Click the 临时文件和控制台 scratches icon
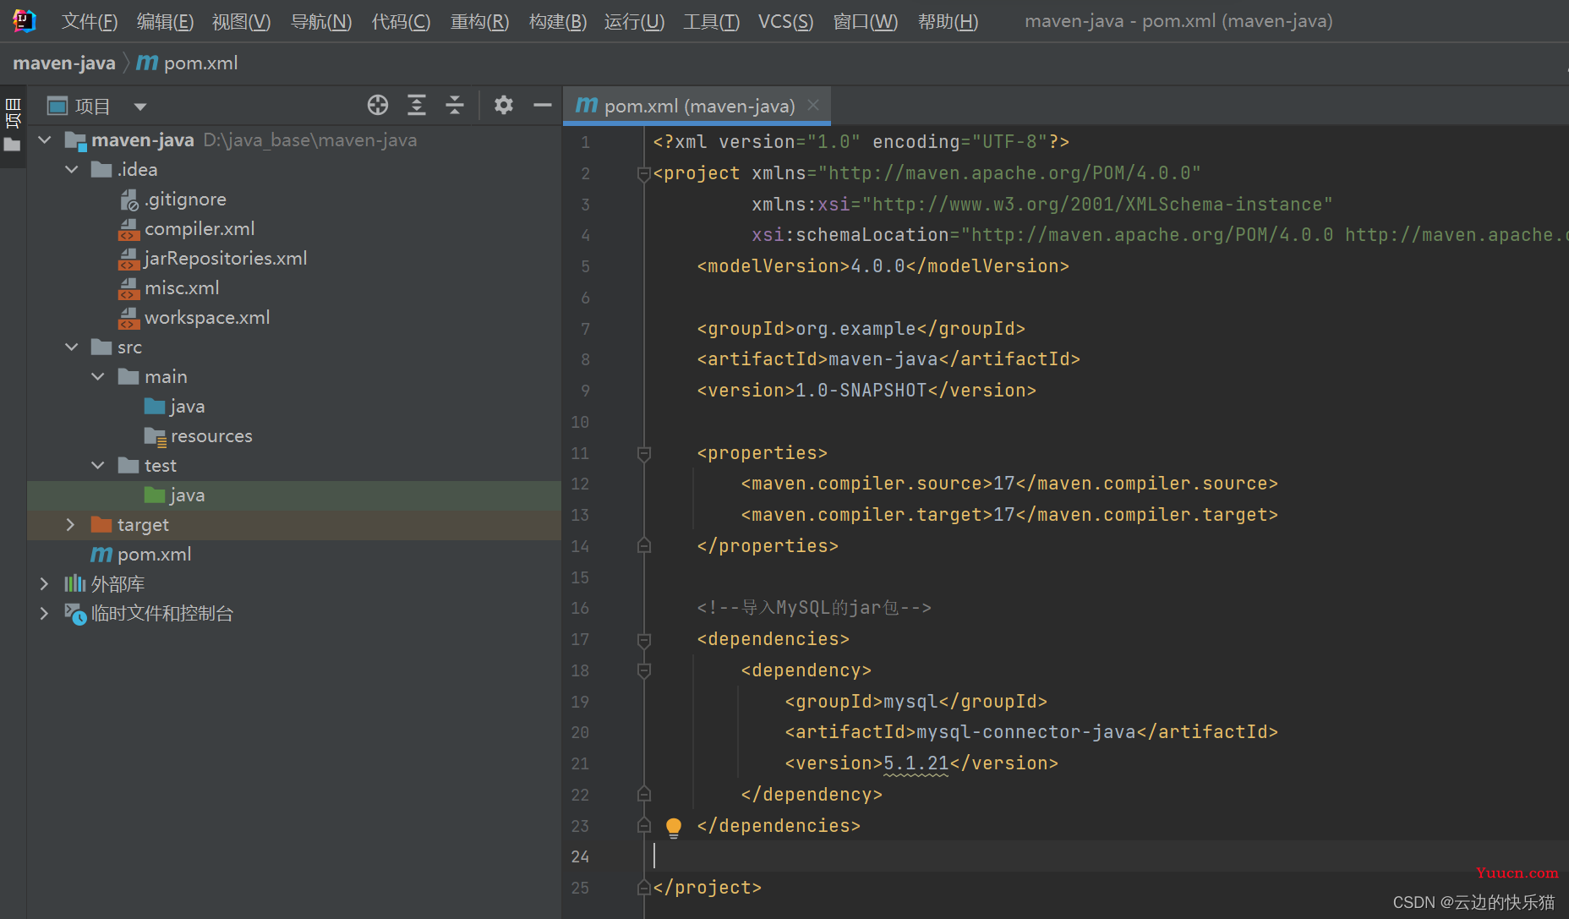The image size is (1569, 919). [x=75, y=614]
